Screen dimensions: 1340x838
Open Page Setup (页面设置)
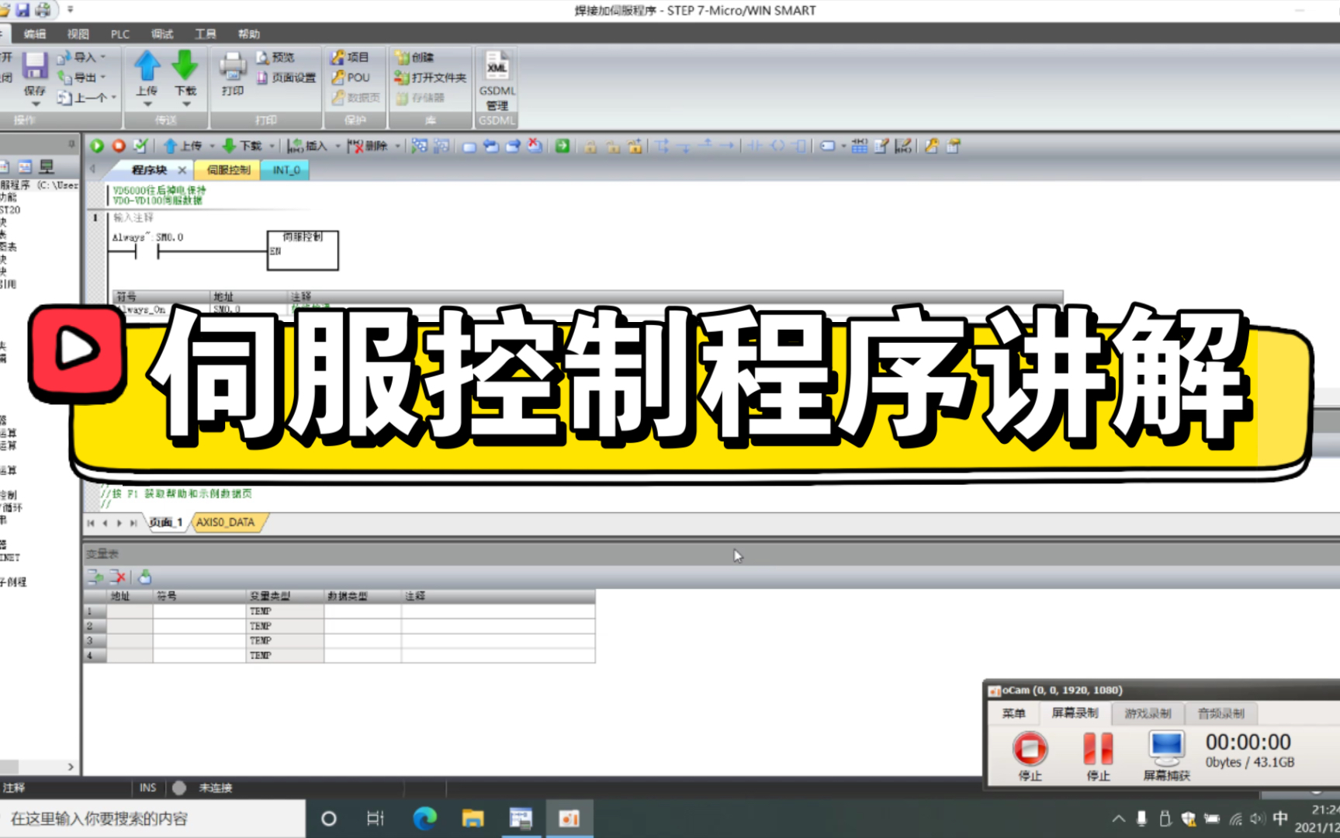pyautogui.click(x=286, y=78)
